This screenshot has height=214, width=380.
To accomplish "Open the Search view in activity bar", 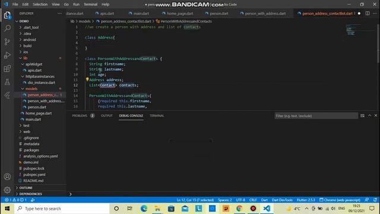I will pyautogui.click(x=7, y=29).
